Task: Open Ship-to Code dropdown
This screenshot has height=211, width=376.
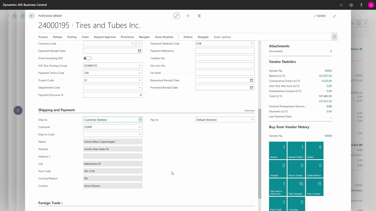Action: (x=140, y=134)
